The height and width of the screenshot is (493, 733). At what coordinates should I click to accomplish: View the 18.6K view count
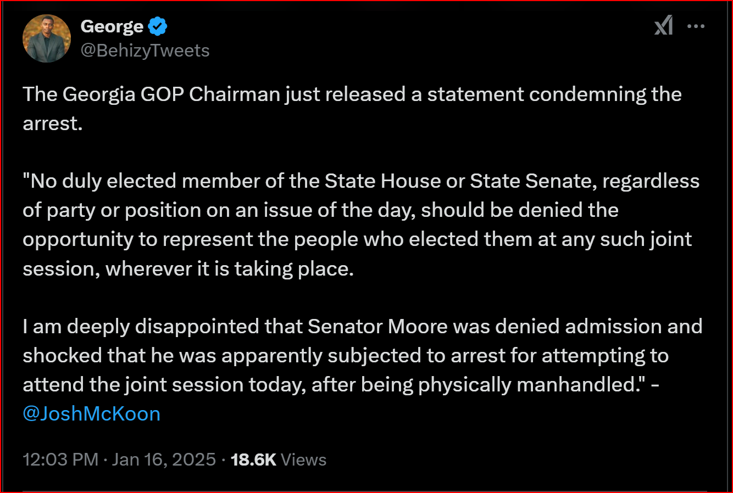pyautogui.click(x=253, y=460)
